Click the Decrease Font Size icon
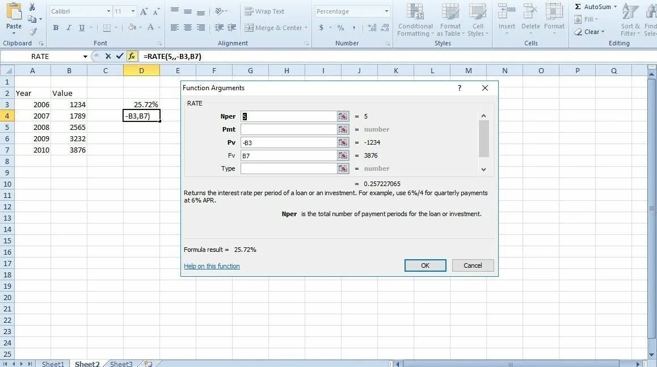The image size is (657, 367). point(156,12)
